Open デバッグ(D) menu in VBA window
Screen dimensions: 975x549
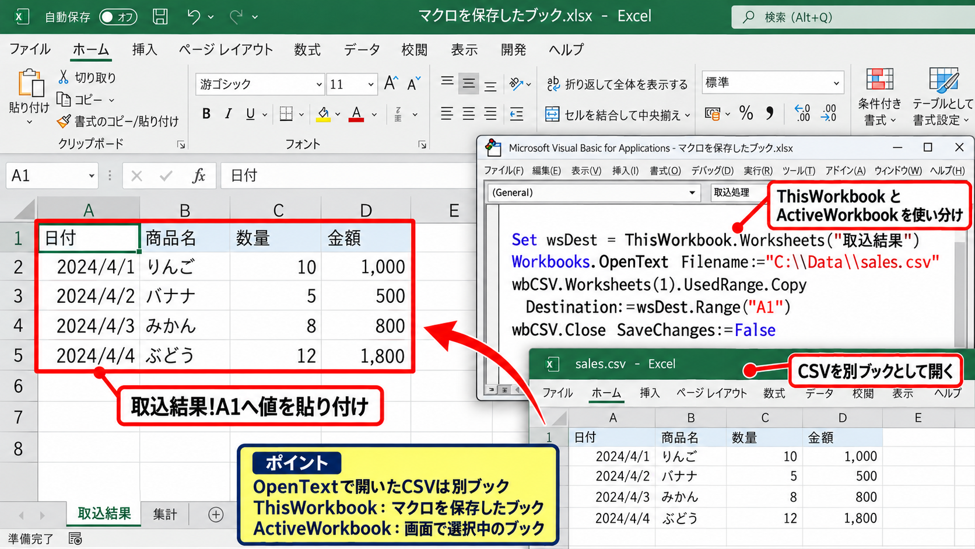712,170
